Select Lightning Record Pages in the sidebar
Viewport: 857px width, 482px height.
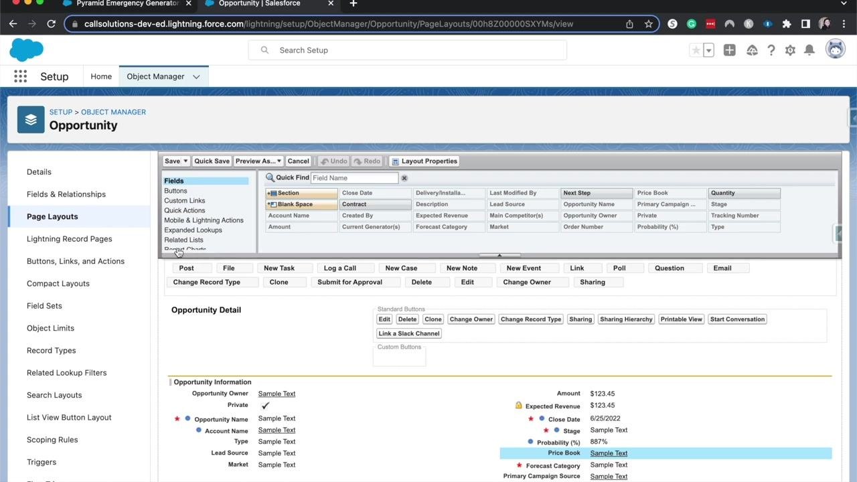[x=70, y=239]
